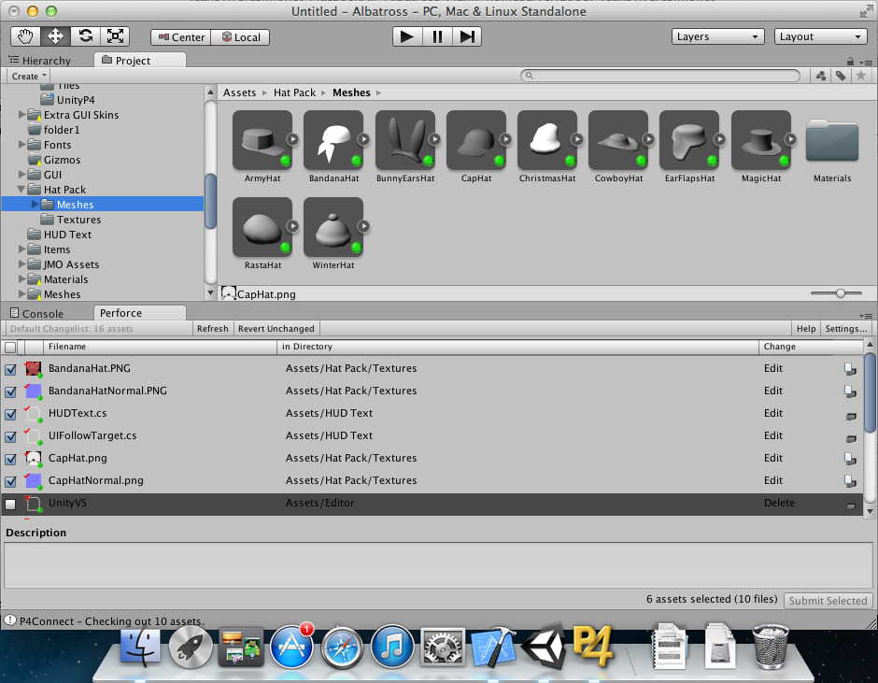Expand ArmyHat sub-assets arrow
The height and width of the screenshot is (683, 878).
click(292, 139)
